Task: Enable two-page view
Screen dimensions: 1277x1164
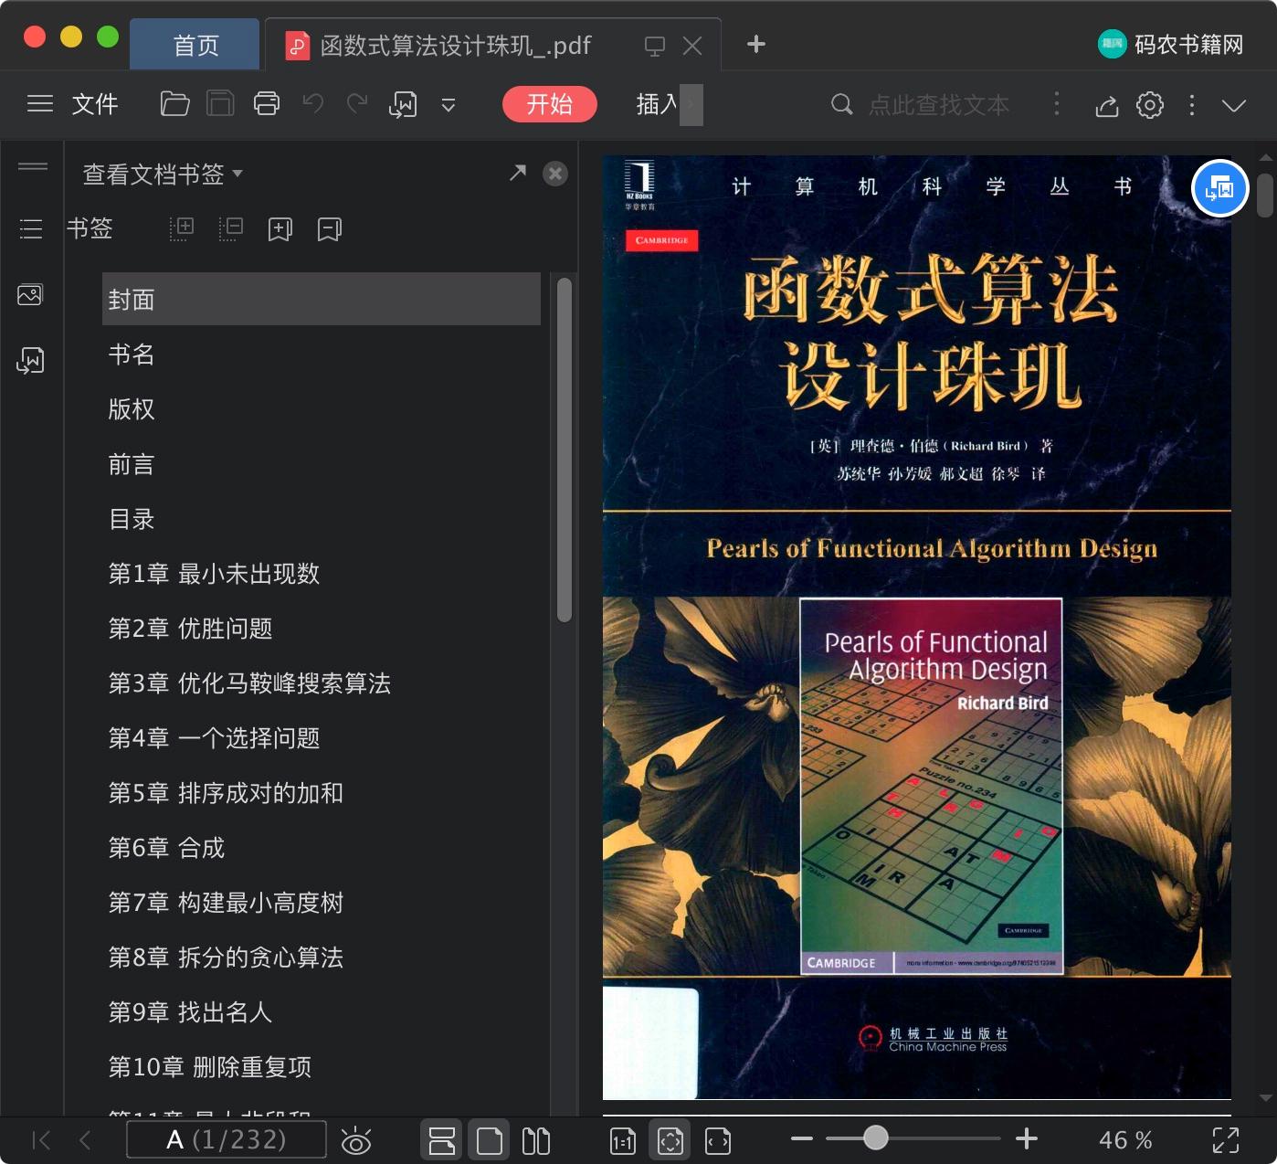Action: pyautogui.click(x=536, y=1140)
